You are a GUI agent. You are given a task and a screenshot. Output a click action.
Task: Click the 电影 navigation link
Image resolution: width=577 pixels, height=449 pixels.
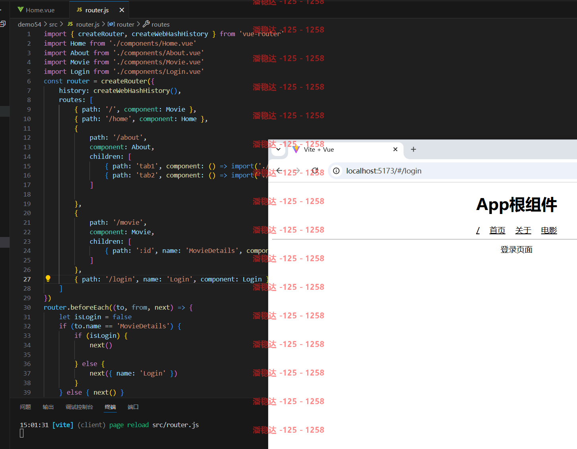pyautogui.click(x=549, y=230)
